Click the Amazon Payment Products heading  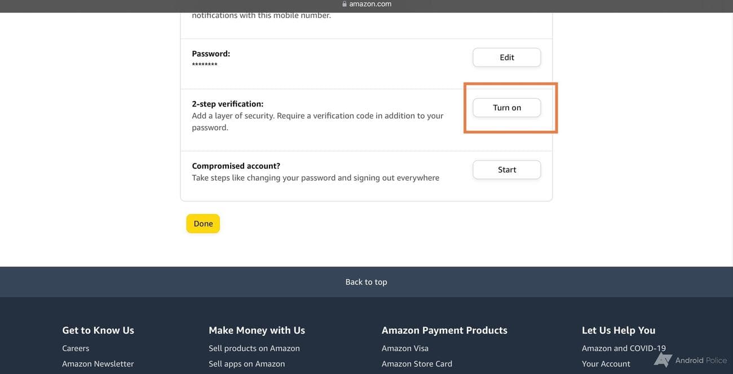(x=444, y=330)
